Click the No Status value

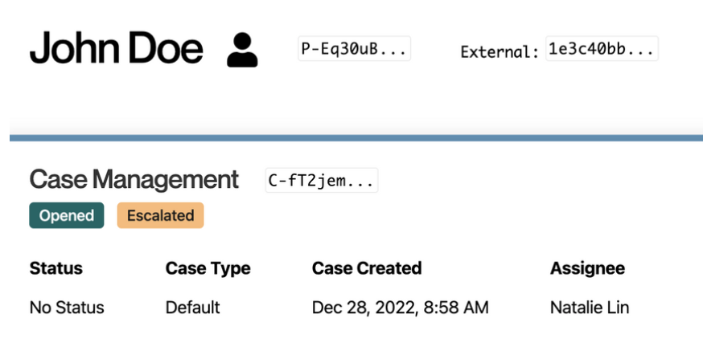[x=67, y=308]
